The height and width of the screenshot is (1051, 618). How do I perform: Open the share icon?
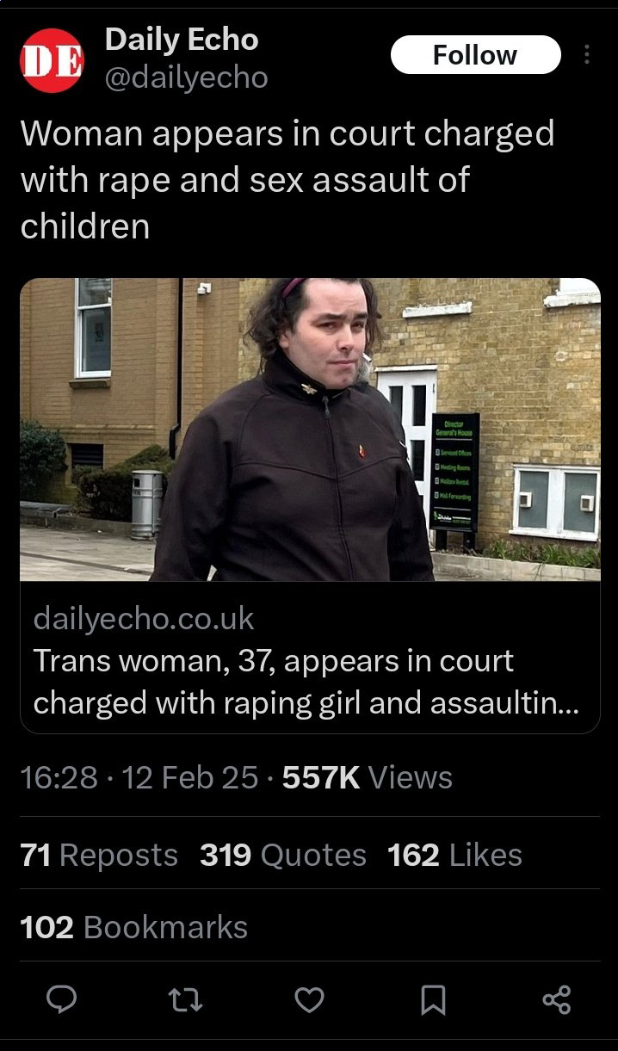(557, 999)
